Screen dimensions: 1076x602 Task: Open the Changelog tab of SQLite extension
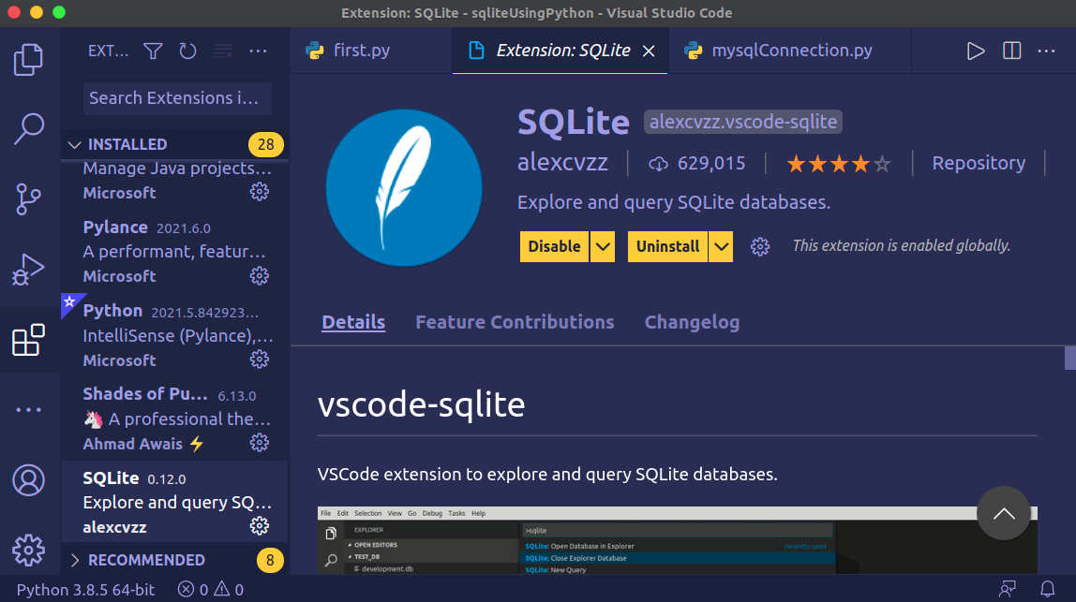(x=692, y=321)
